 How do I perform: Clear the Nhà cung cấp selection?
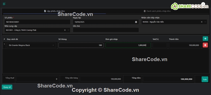(x=65, y=30)
